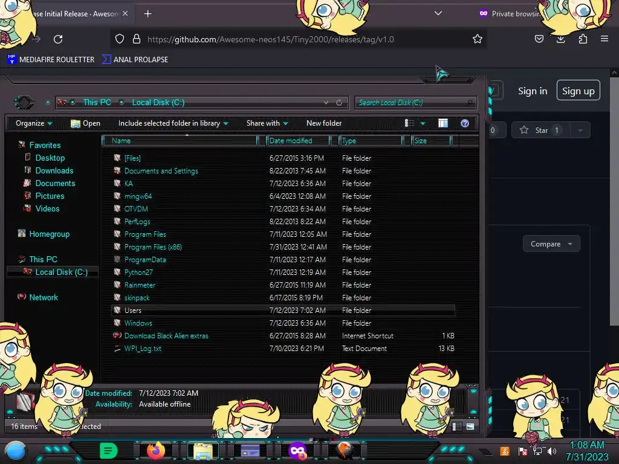Select Pictures in the navigation pane

click(x=50, y=196)
